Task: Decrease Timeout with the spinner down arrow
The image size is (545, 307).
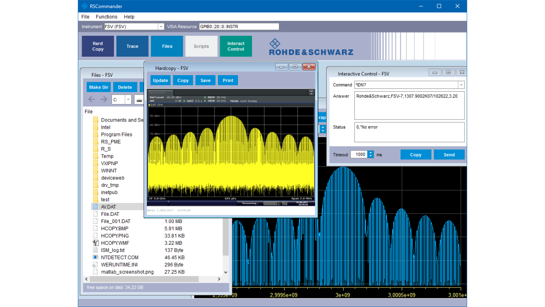Action: click(x=370, y=156)
